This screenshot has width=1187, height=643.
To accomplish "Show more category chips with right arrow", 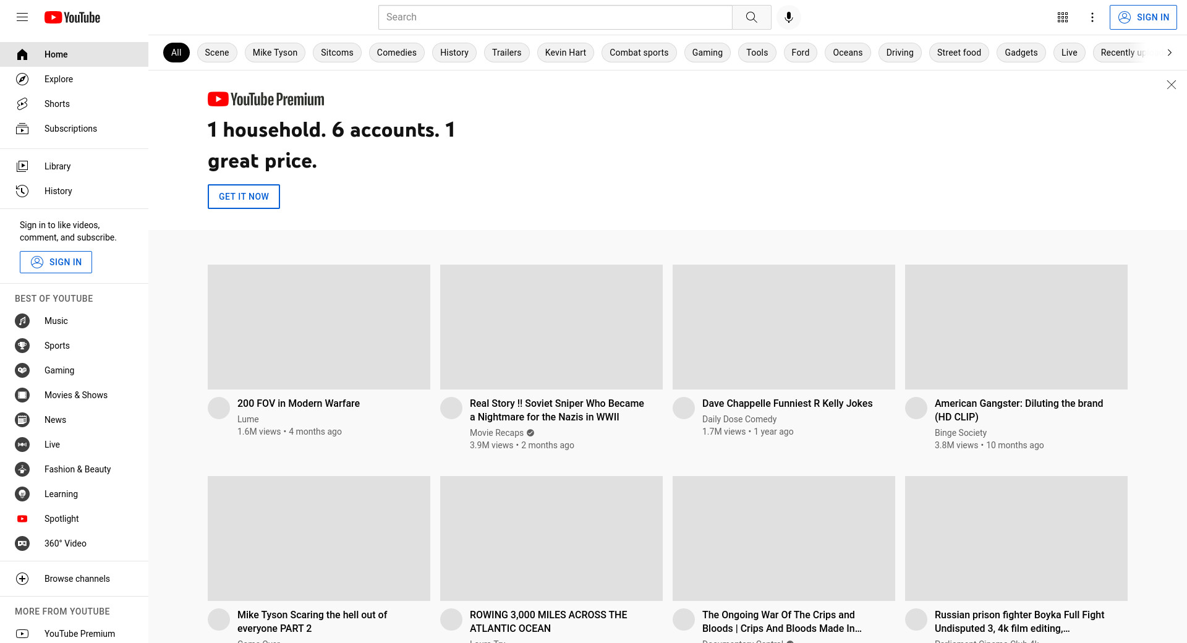I will 1169,53.
